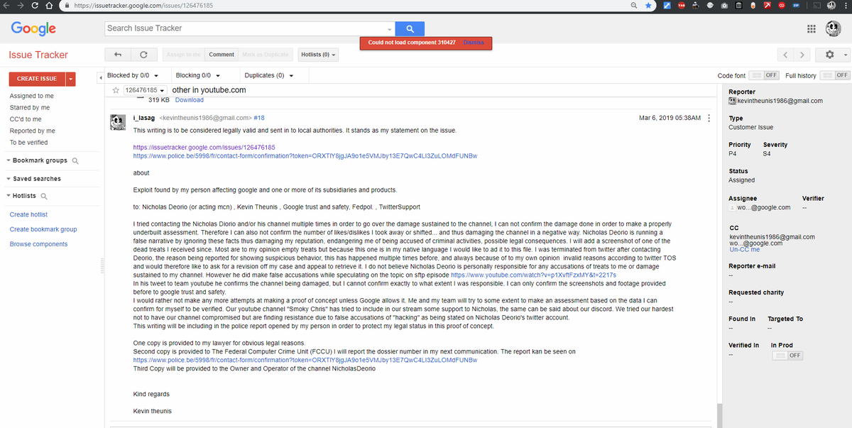Star issue 126476185
This screenshot has width=852, height=428.
[115, 90]
